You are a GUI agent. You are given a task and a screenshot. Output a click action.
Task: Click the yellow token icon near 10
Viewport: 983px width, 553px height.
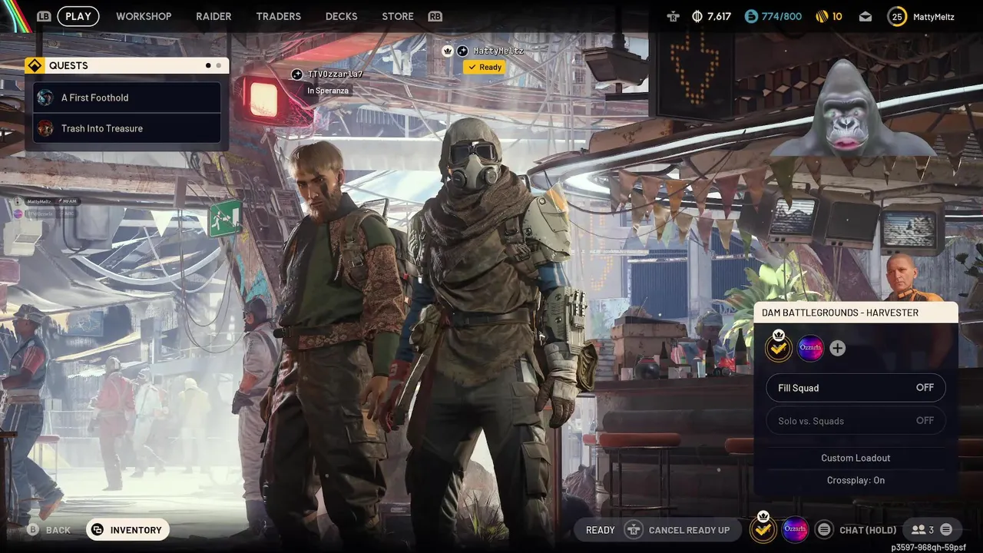[x=820, y=16]
